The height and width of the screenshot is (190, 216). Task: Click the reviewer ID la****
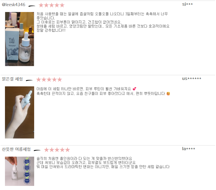point(189,149)
